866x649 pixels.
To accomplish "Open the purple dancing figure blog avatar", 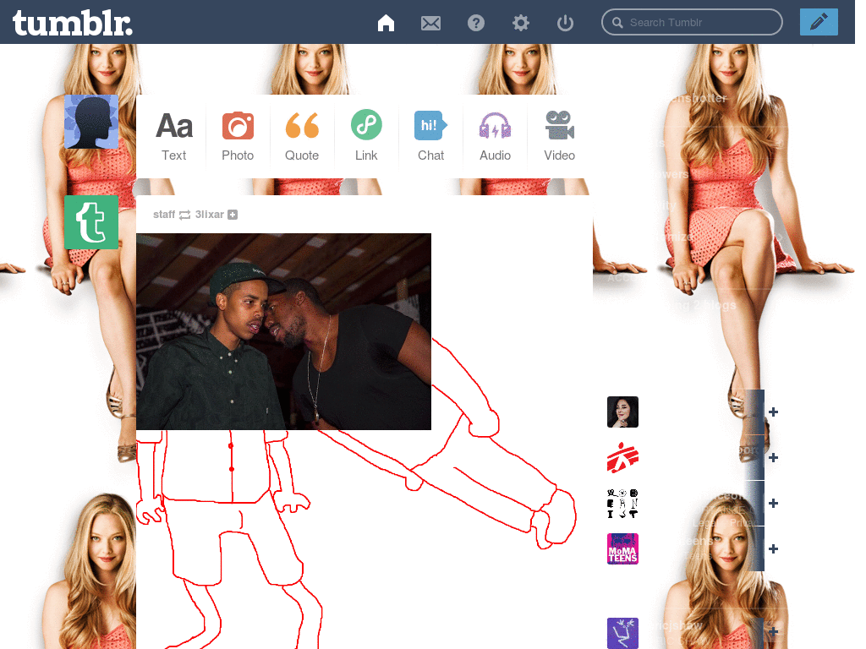I will [x=622, y=633].
